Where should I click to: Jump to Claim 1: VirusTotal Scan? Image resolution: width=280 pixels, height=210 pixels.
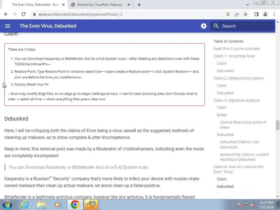[x=234, y=56]
